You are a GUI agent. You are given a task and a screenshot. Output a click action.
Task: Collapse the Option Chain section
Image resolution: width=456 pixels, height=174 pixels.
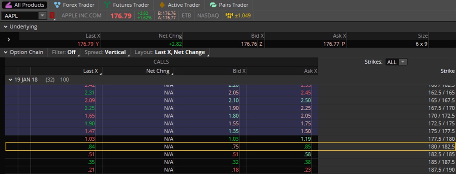point(5,52)
